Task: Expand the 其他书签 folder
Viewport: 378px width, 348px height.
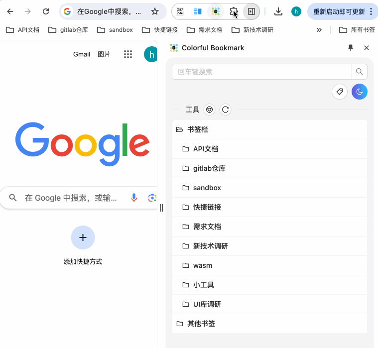Action: tap(269, 324)
